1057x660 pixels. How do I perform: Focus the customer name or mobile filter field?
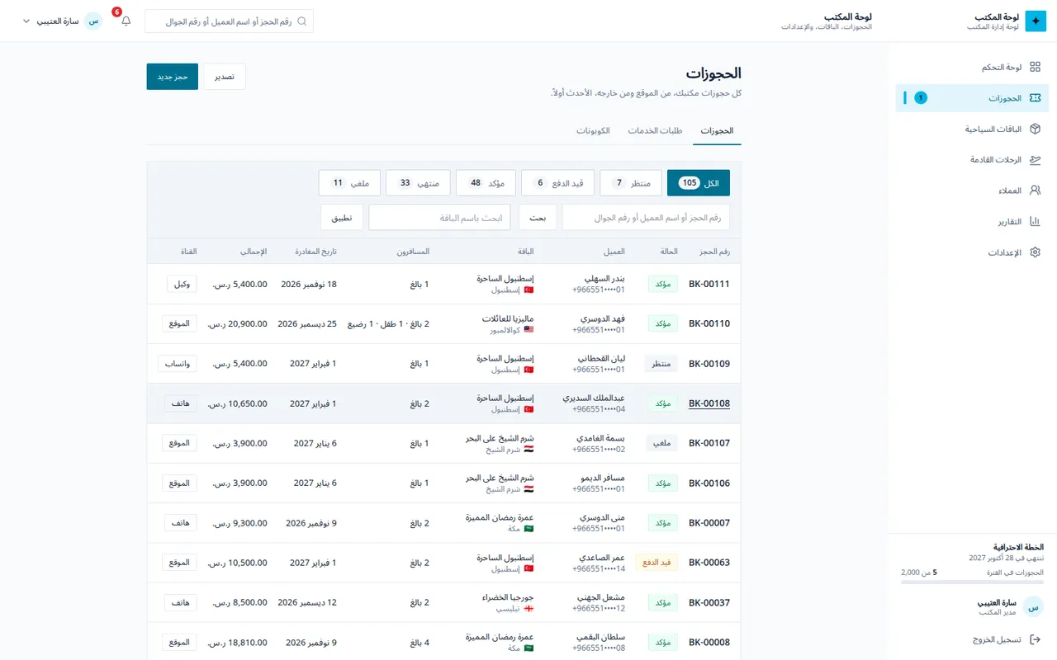[646, 218]
